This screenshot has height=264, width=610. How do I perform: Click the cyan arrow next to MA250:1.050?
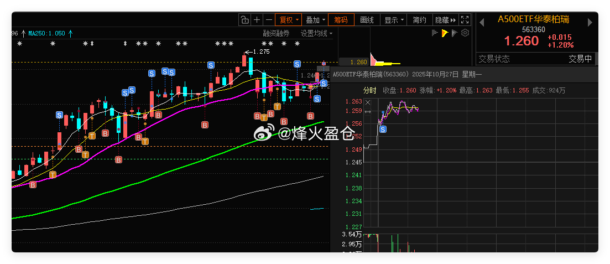tap(70, 34)
